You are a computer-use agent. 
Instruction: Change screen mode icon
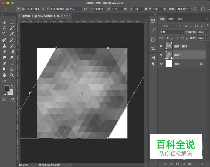pos(12,99)
